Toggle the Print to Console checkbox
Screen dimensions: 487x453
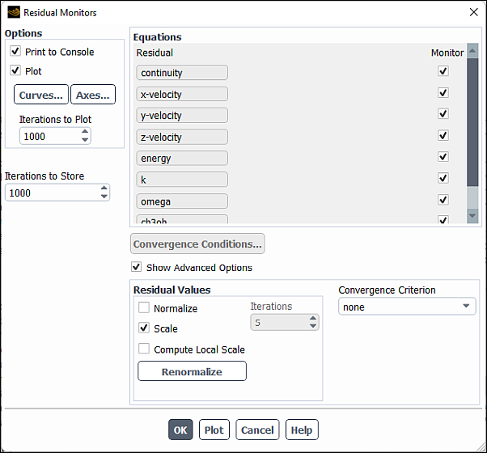point(15,52)
